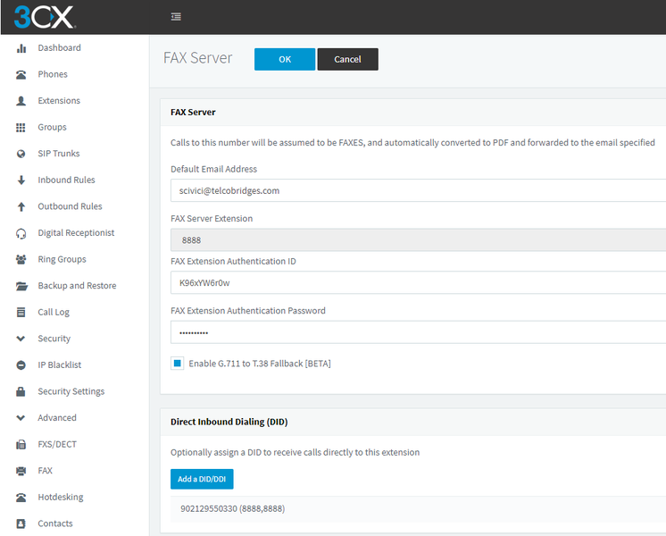Collapse the Security section chevron
Screen dimensions: 666x536
[x=21, y=339]
